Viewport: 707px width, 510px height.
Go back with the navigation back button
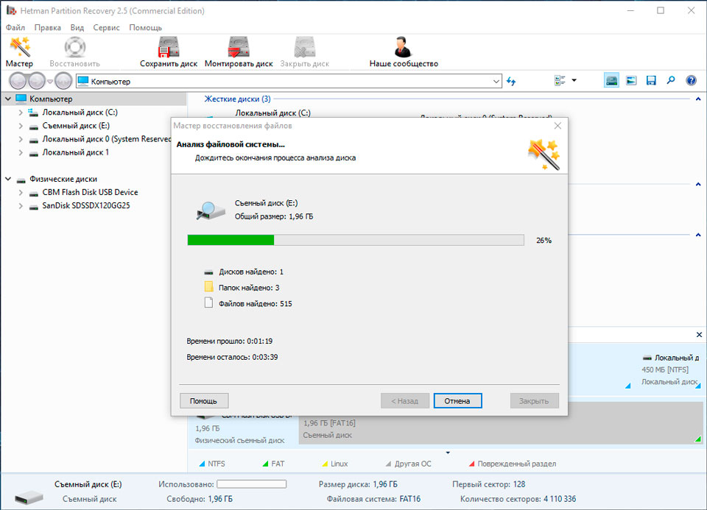(18, 81)
